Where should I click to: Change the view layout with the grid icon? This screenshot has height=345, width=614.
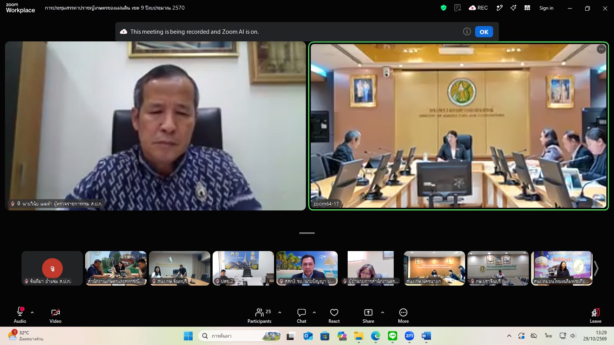tap(527, 8)
